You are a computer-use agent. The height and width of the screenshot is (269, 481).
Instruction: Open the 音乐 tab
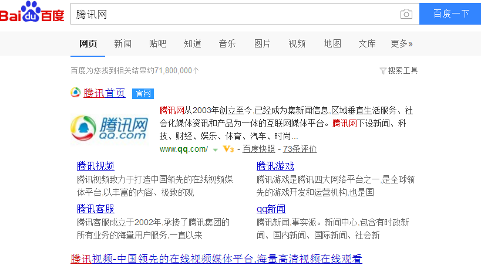[x=227, y=44]
